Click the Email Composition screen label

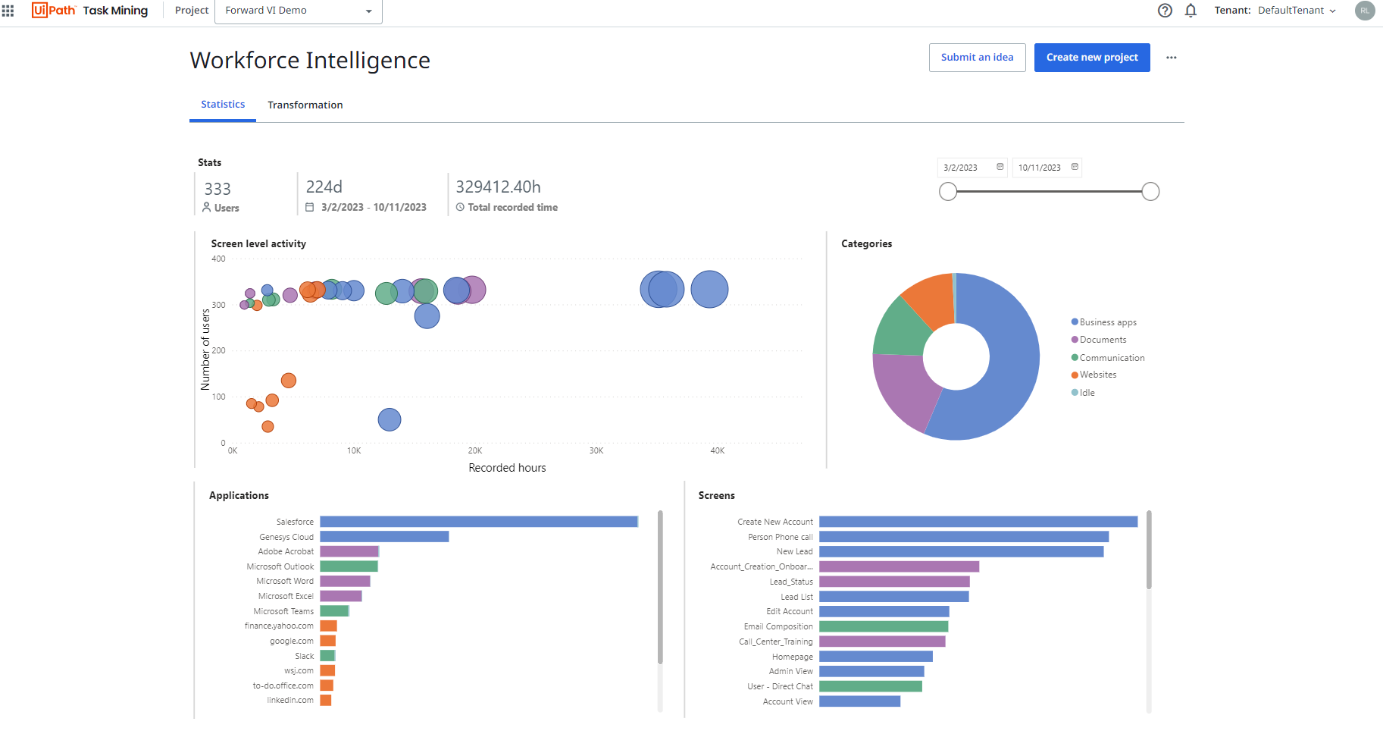click(778, 626)
